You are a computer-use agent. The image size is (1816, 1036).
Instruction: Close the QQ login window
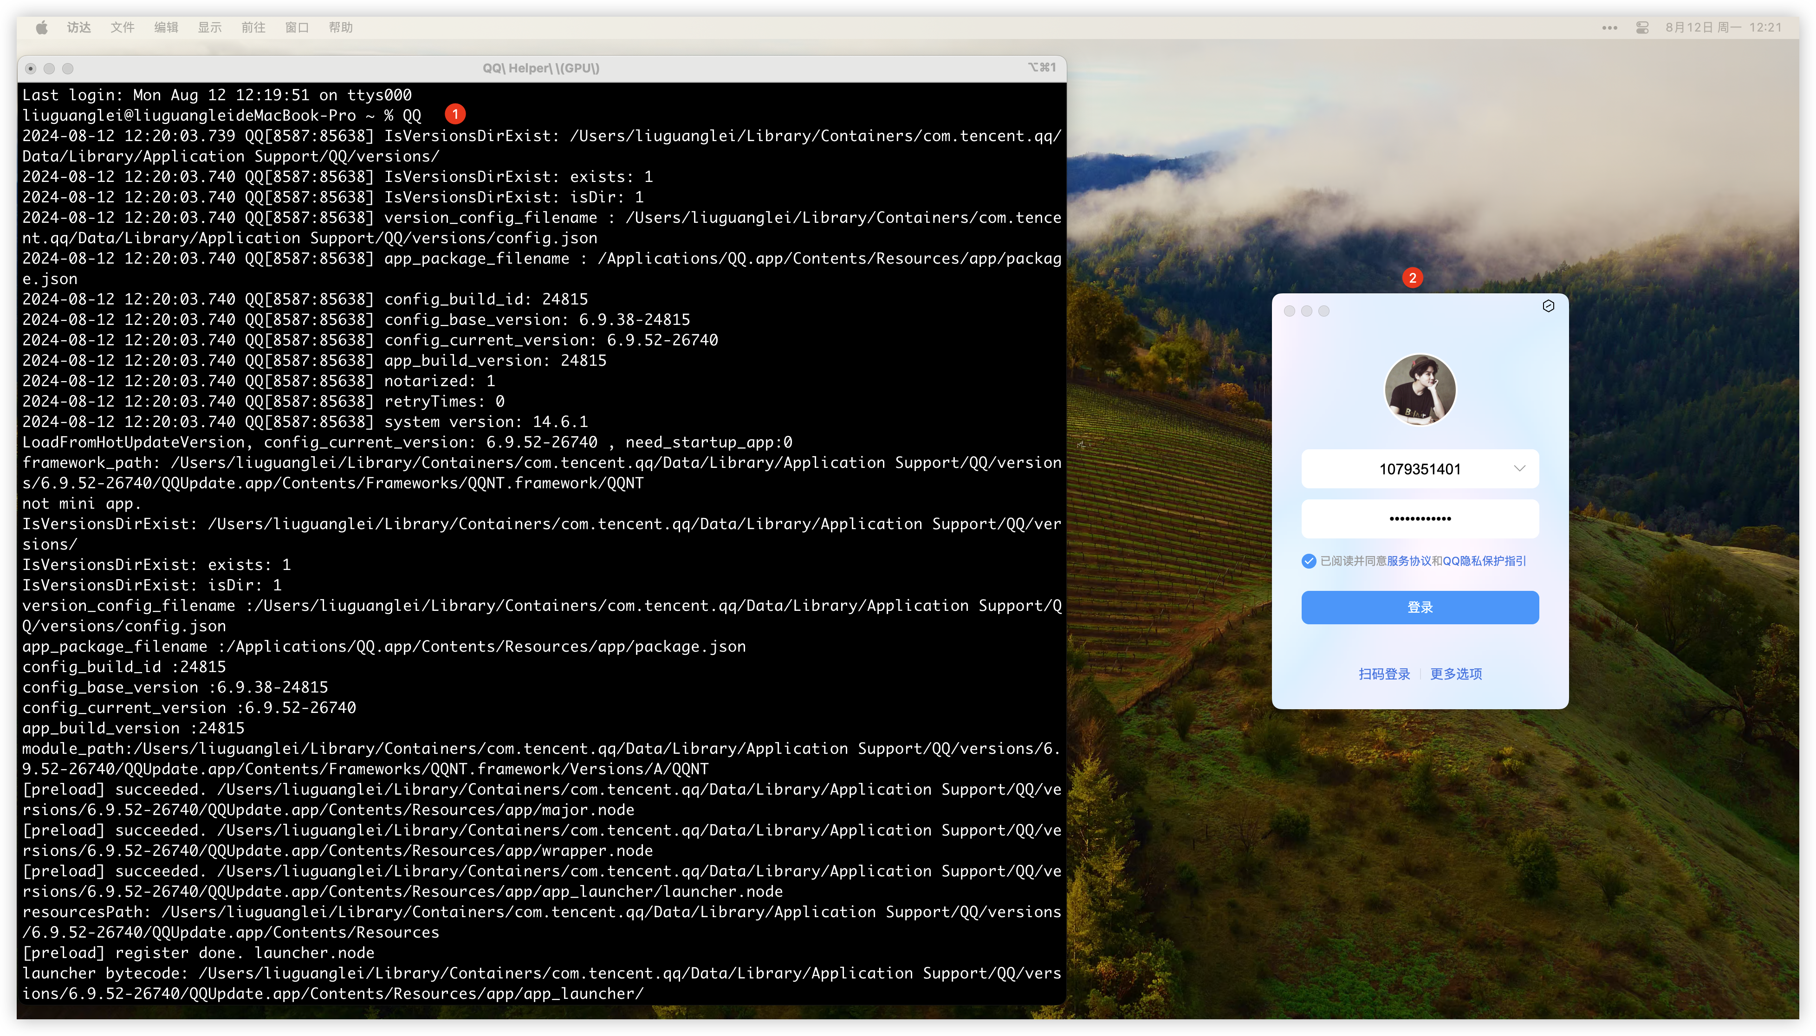[x=1290, y=311]
